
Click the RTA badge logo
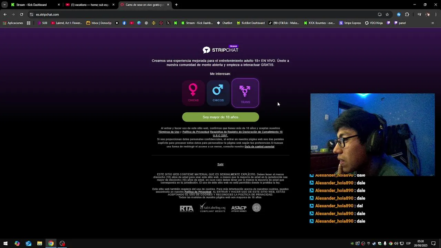tap(186, 208)
